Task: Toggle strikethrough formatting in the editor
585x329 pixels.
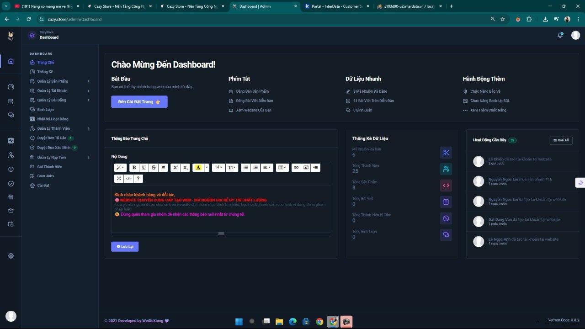Action: point(154,168)
